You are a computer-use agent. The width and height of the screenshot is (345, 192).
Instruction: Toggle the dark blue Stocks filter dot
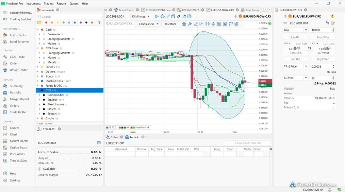click(75, 22)
